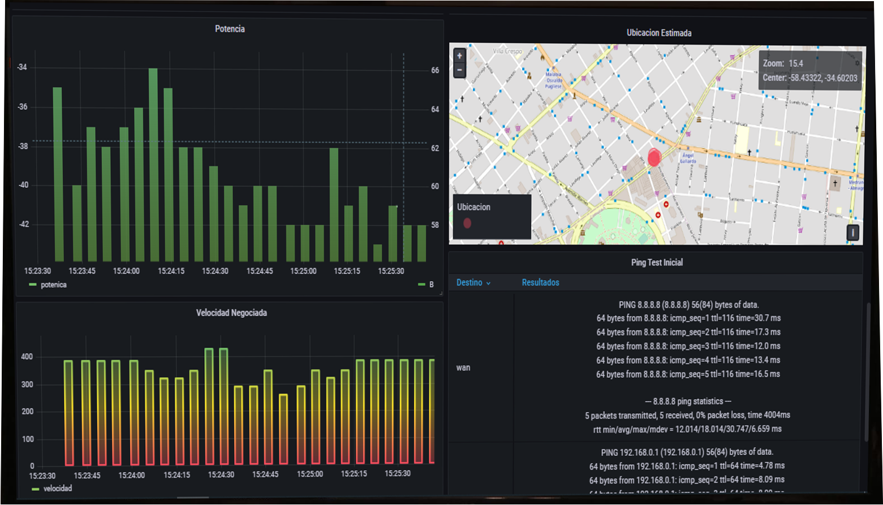This screenshot has height=505, width=883.
Task: Click the gear icon in map debug box
Action: pos(857,63)
